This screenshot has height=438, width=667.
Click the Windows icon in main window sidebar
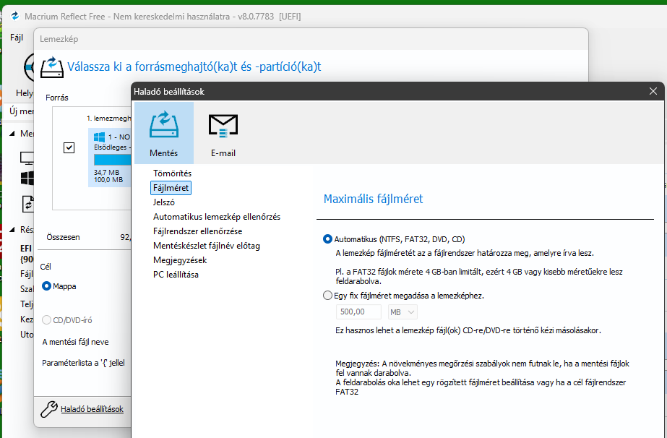[x=27, y=178]
